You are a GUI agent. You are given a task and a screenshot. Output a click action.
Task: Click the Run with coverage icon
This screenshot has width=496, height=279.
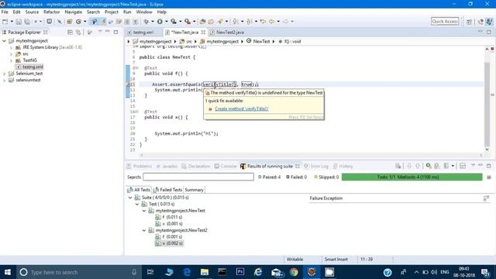tap(174, 22)
